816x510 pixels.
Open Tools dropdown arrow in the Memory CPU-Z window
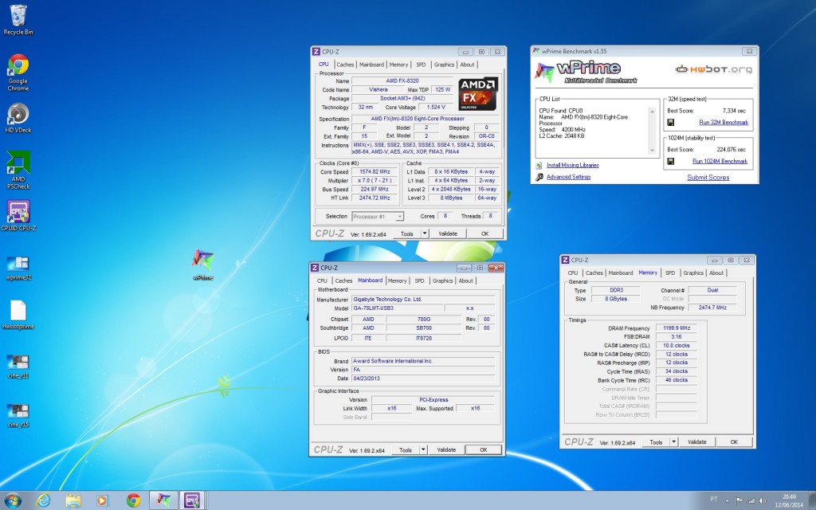click(673, 441)
